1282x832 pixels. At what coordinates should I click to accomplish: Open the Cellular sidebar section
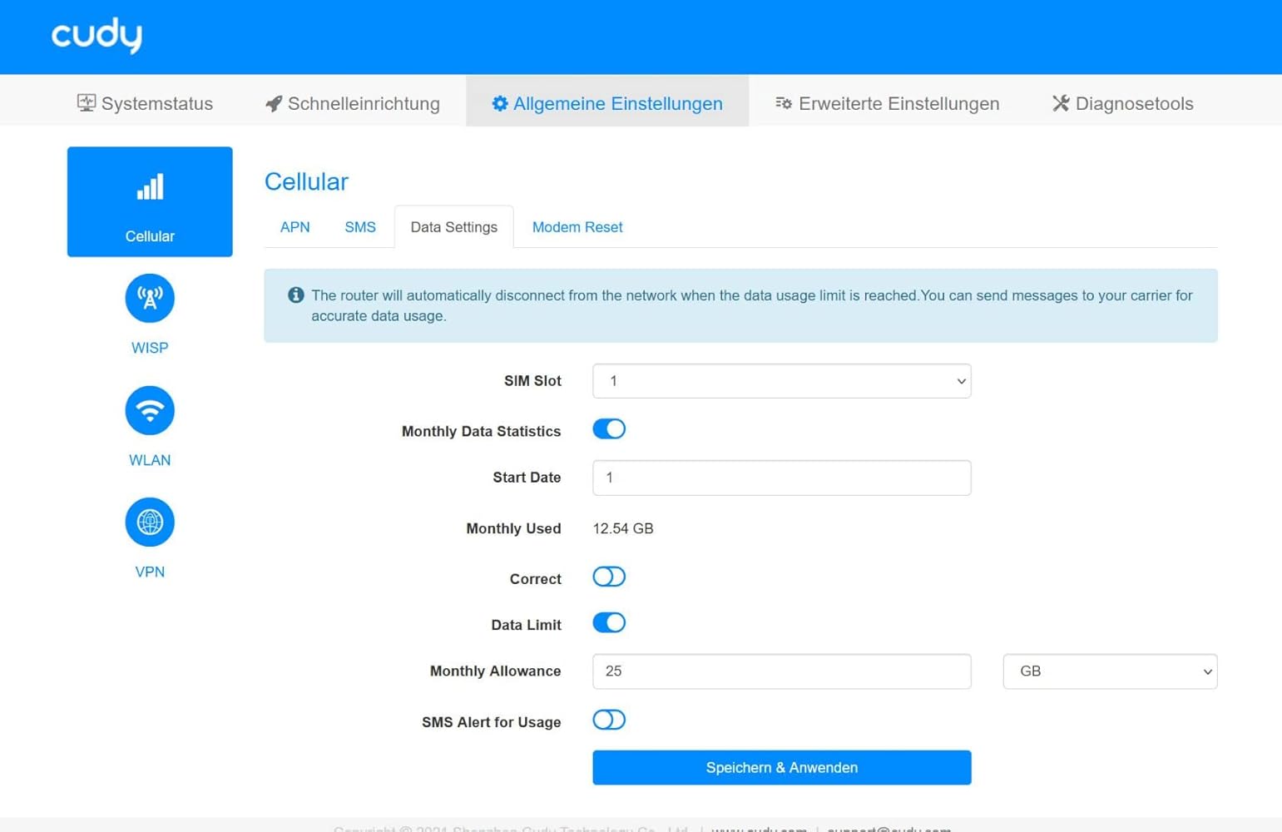coord(150,201)
